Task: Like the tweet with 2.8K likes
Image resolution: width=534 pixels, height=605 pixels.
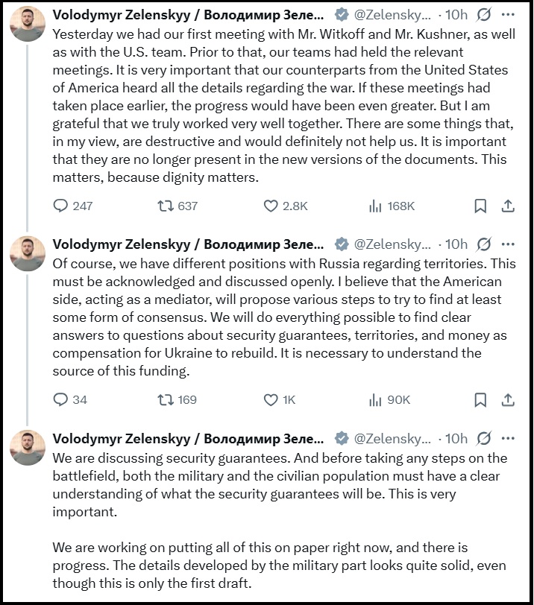Action: click(271, 206)
